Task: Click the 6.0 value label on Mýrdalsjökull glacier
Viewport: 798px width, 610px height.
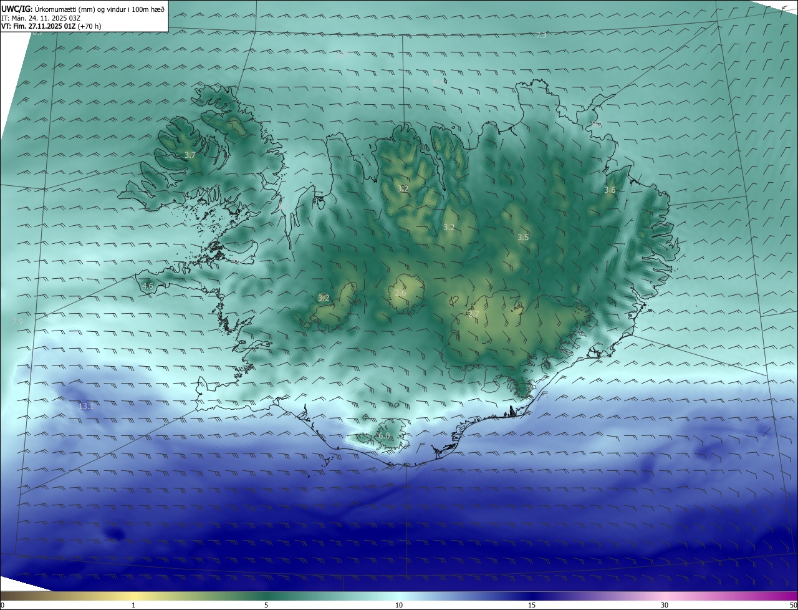Action: click(x=384, y=436)
